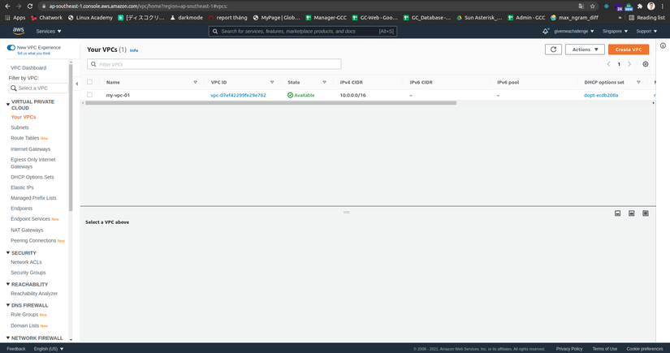Open the Singapore region selector
This screenshot has width=670, height=353.
pos(615,31)
